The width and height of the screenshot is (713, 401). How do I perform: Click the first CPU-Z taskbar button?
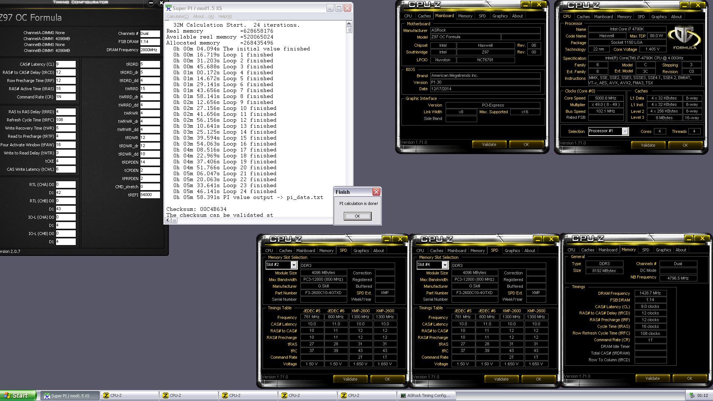click(129, 395)
